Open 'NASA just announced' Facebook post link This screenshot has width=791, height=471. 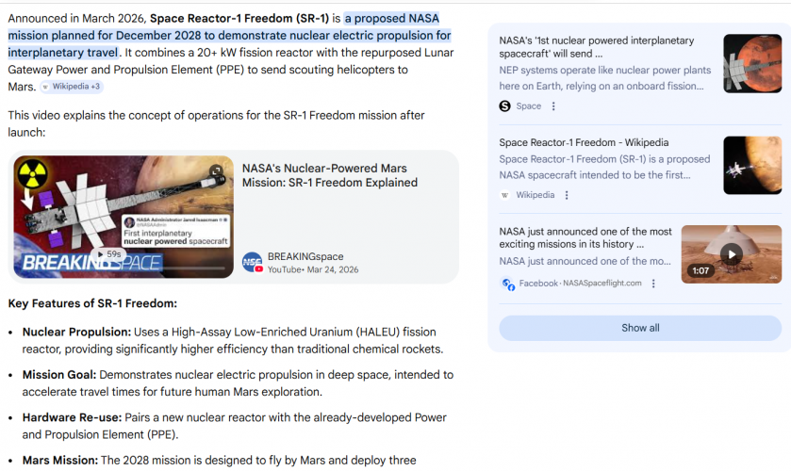585,237
